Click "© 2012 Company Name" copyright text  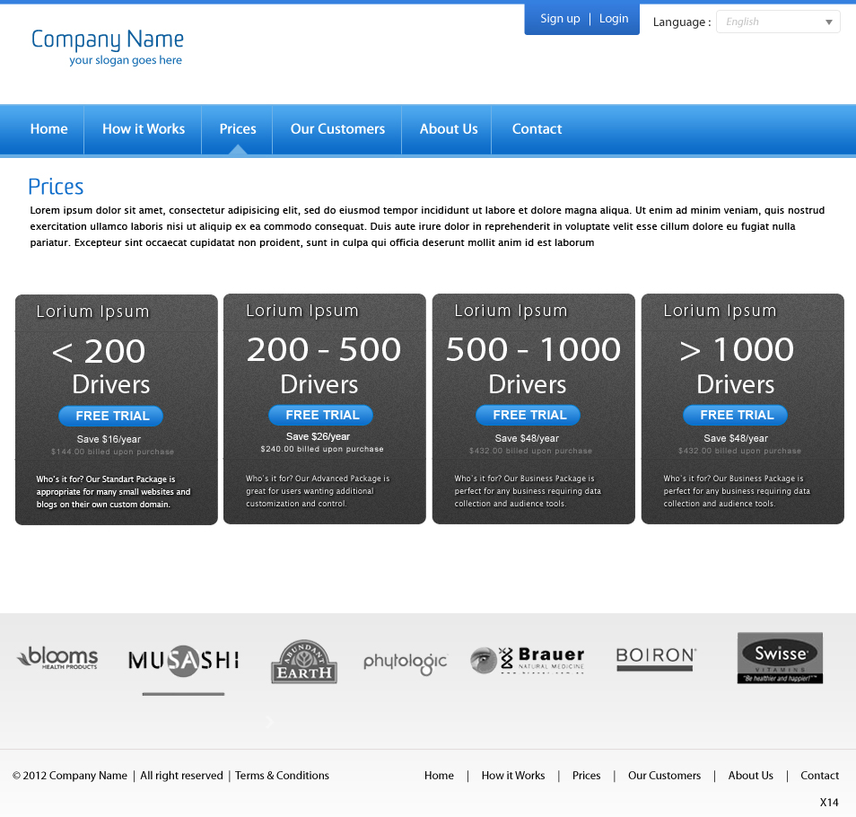point(70,776)
